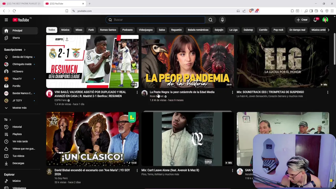Open options for SOUNDTRACK EEG mix
336x189 pixels.
click(328, 92)
